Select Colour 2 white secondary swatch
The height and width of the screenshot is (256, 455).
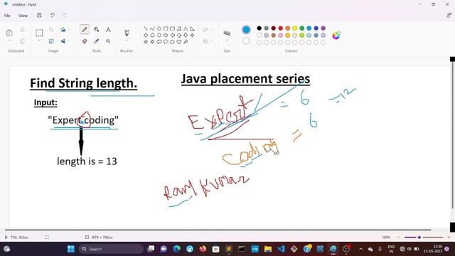pyautogui.click(x=246, y=41)
